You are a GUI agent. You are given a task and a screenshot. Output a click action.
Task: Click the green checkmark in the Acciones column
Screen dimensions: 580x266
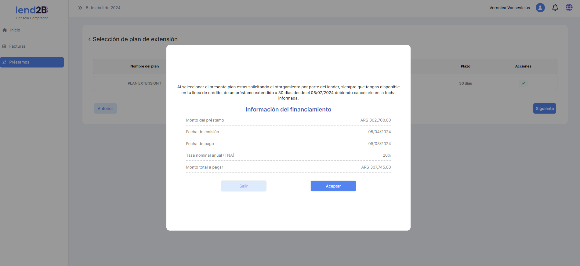coord(523,83)
